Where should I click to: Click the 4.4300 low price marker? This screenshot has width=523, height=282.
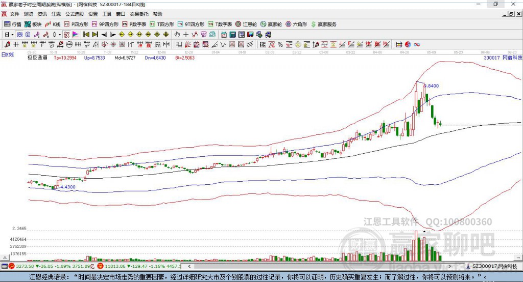click(x=68, y=187)
